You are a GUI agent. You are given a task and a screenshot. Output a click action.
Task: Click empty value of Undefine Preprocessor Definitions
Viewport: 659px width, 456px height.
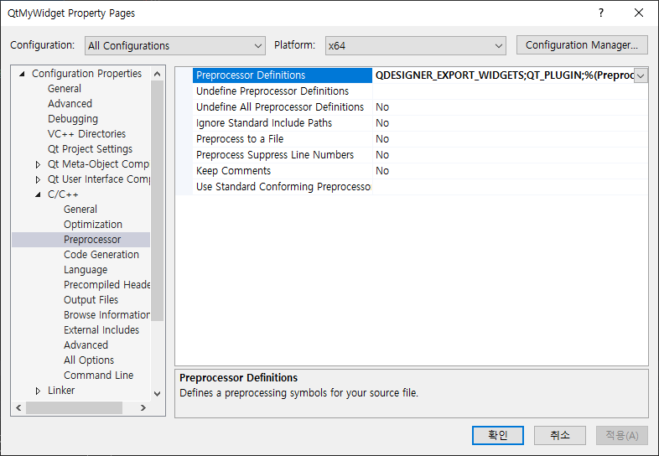(510, 91)
